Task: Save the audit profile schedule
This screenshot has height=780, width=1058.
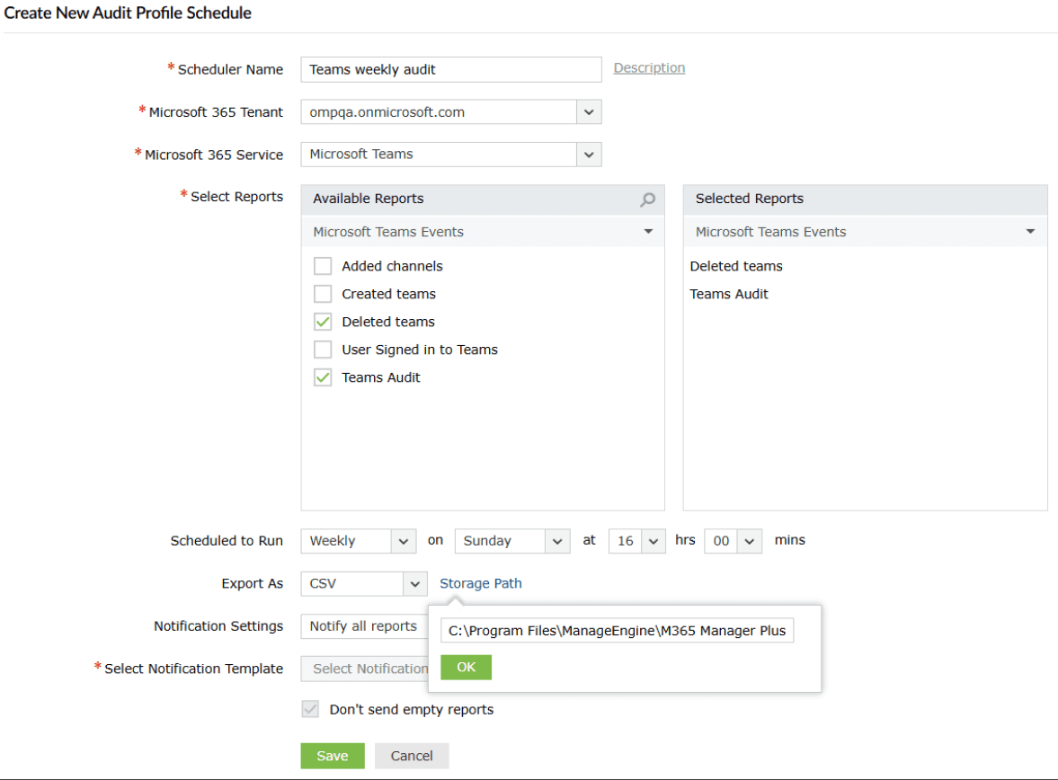Action: (332, 756)
